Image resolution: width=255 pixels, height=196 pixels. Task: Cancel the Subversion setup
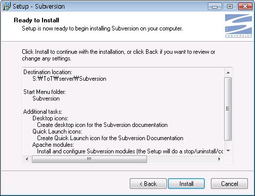[x=229, y=184]
